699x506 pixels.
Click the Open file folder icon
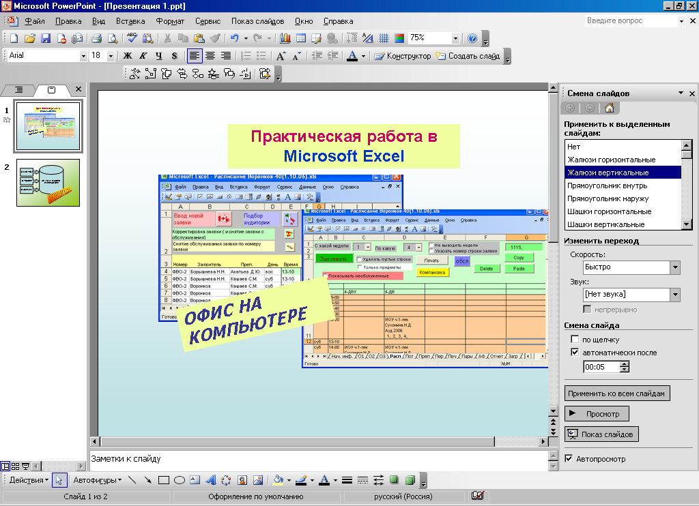click(x=30, y=38)
